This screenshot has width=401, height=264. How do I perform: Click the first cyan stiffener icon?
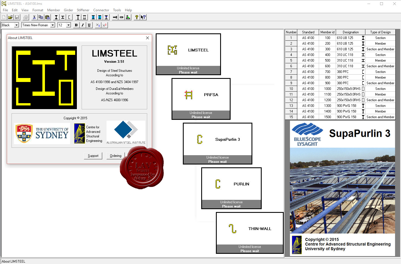(x=93, y=17)
